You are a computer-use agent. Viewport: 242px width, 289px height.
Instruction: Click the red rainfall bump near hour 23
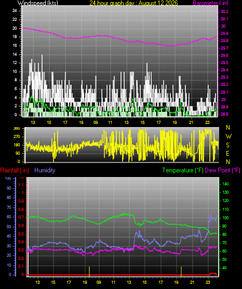[x=213, y=274]
